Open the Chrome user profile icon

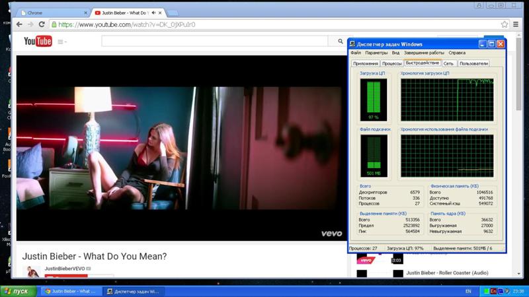click(479, 5)
